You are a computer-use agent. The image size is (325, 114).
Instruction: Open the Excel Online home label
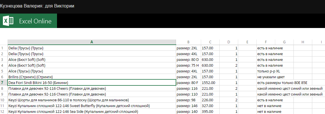pyautogui.click(x=35, y=21)
